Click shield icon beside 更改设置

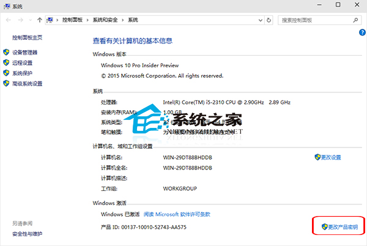(x=317, y=157)
